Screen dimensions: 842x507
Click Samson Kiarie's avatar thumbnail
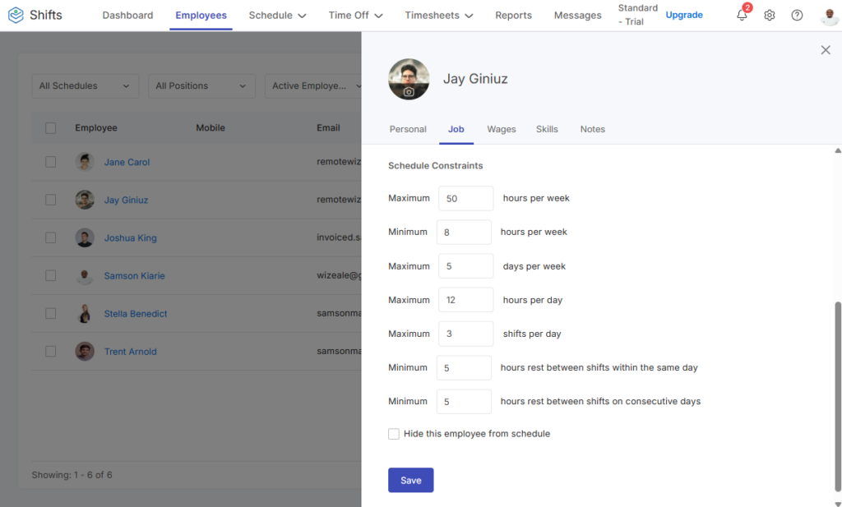(85, 275)
